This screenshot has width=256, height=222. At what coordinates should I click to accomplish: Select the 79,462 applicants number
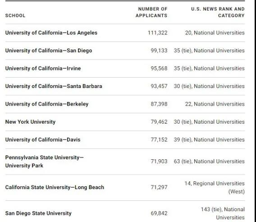[159, 122]
